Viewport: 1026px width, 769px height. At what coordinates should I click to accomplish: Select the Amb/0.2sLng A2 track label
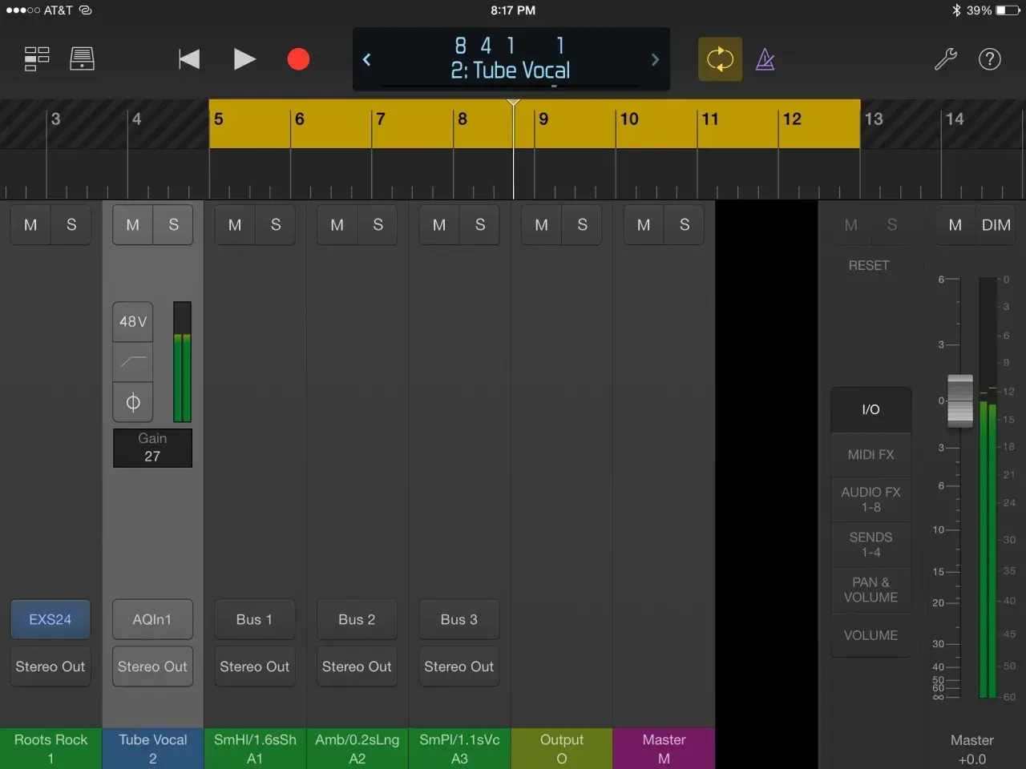(357, 748)
